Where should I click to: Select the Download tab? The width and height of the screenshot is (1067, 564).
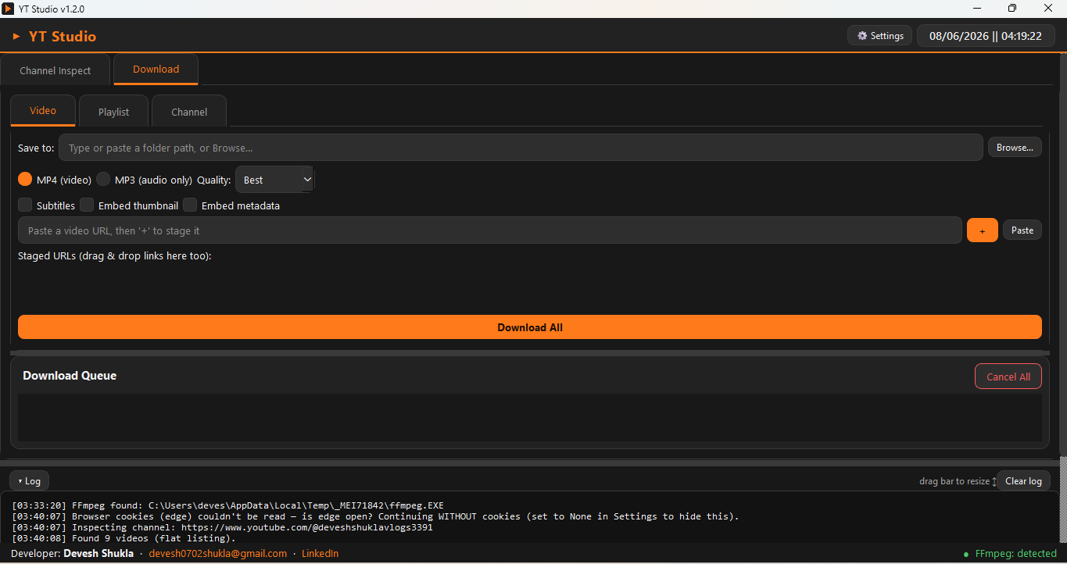point(156,69)
